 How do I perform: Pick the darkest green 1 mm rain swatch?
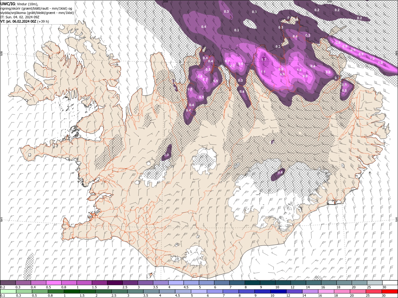coord(72,291)
